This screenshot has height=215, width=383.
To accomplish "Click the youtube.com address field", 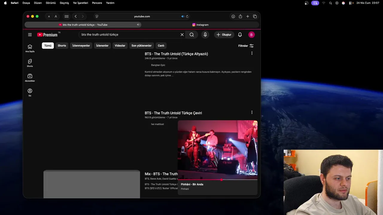I will pyautogui.click(x=142, y=16).
